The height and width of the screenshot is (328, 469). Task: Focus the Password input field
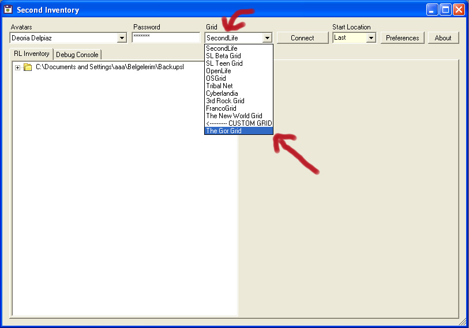coord(166,37)
